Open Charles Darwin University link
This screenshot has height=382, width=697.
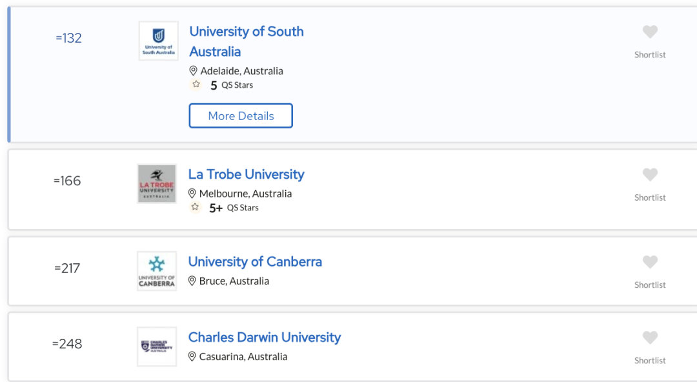(x=265, y=337)
